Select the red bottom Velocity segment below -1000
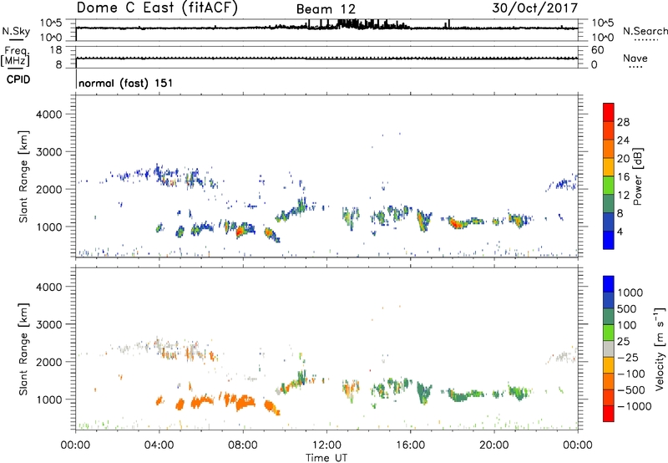Viewport: 668px width, 463px height. [609, 414]
